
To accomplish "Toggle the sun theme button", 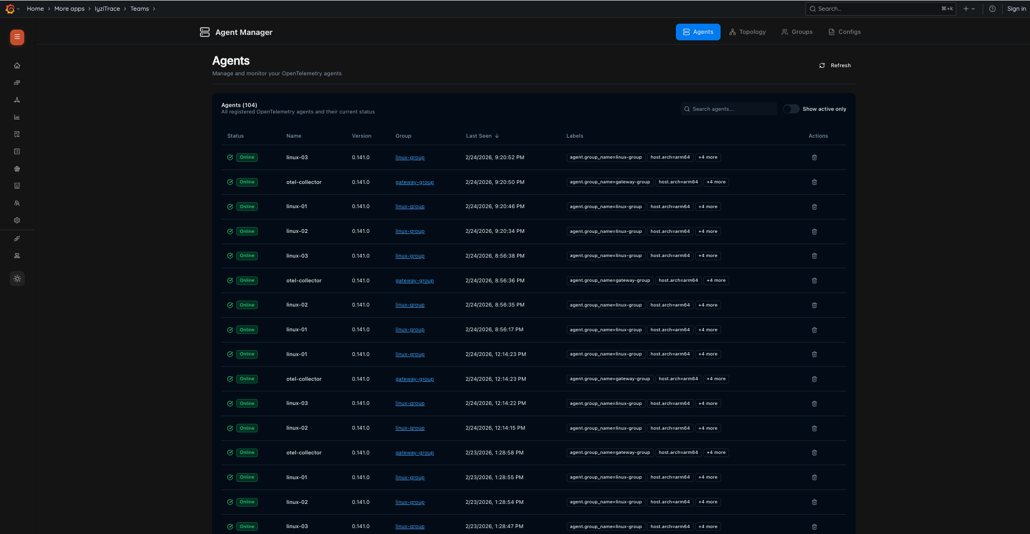I will (17, 279).
